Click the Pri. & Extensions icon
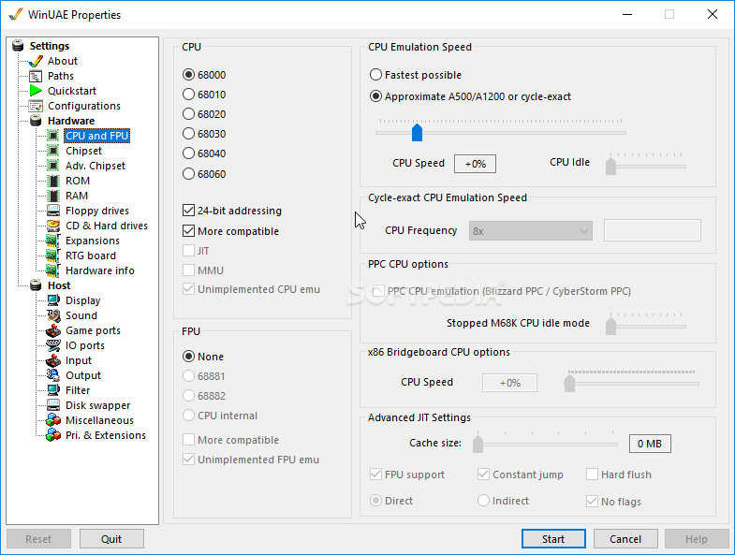 pos(53,435)
